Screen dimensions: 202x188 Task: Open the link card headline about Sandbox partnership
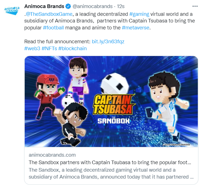[x=110, y=162]
